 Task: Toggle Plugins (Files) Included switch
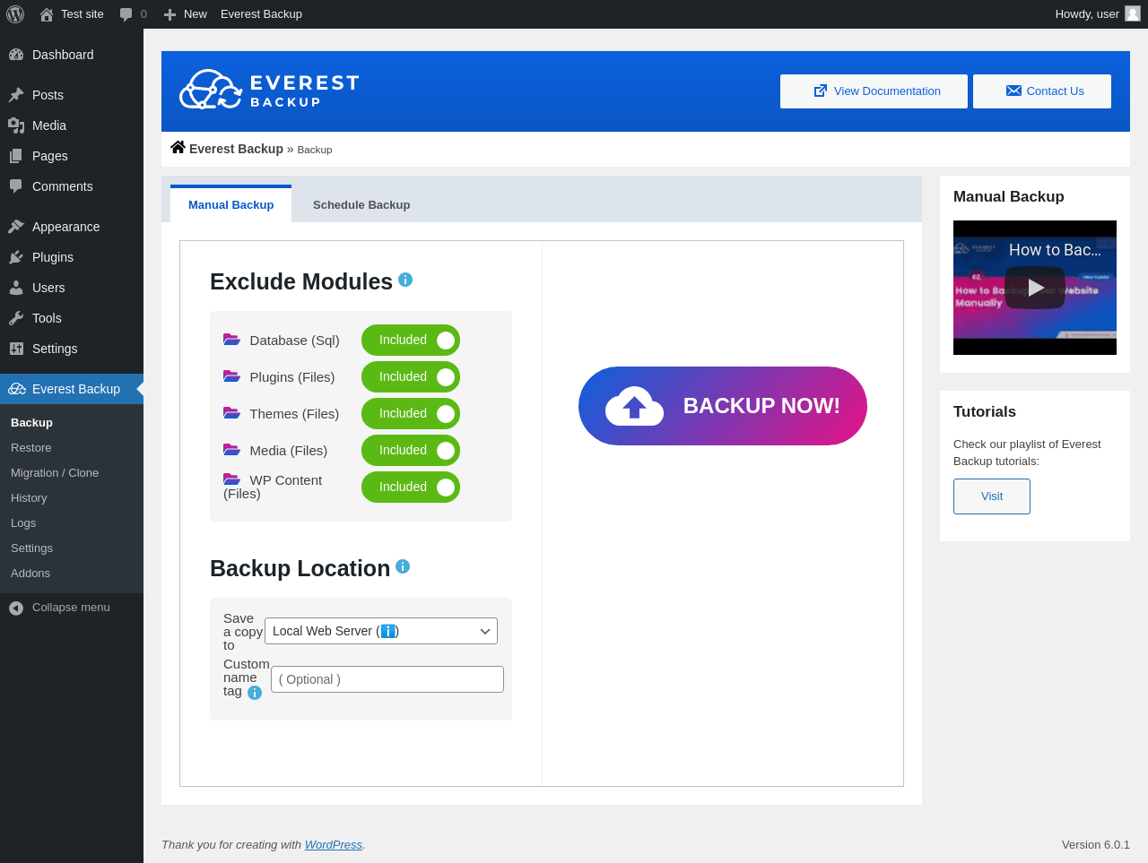pyautogui.click(x=411, y=377)
